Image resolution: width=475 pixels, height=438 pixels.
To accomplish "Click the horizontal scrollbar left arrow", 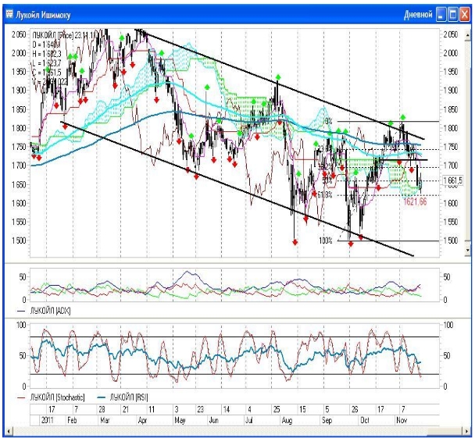I will [x=9, y=431].
